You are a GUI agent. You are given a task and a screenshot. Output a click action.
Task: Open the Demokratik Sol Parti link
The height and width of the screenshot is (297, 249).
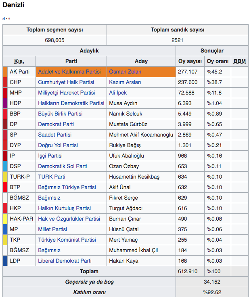tap(62, 166)
